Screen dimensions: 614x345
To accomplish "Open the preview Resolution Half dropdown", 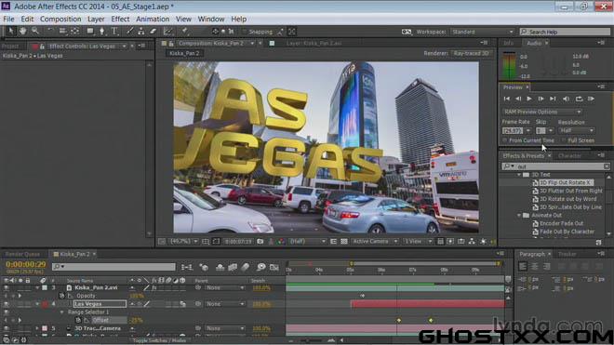I will coord(577,130).
